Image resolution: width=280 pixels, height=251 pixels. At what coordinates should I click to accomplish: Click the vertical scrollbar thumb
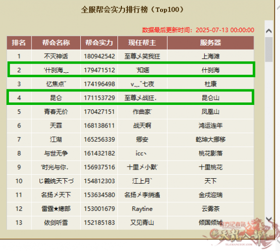click(268, 50)
